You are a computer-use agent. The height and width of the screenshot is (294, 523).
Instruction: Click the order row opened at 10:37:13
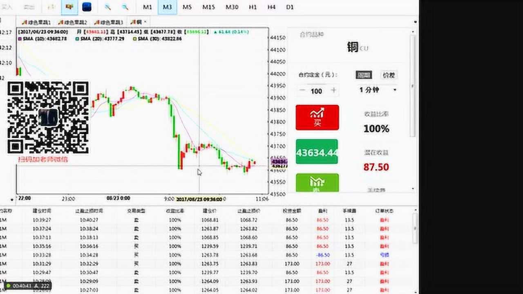(206, 238)
